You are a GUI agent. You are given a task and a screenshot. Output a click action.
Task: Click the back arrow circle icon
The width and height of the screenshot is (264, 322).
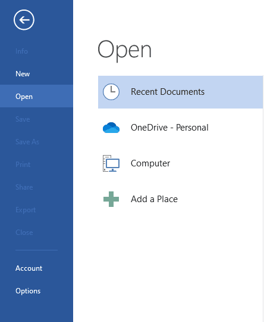tap(24, 20)
